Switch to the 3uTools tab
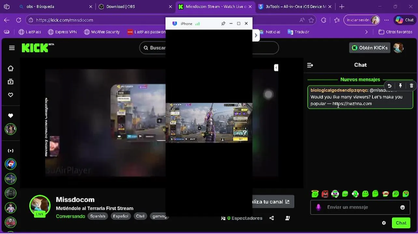 point(295,6)
